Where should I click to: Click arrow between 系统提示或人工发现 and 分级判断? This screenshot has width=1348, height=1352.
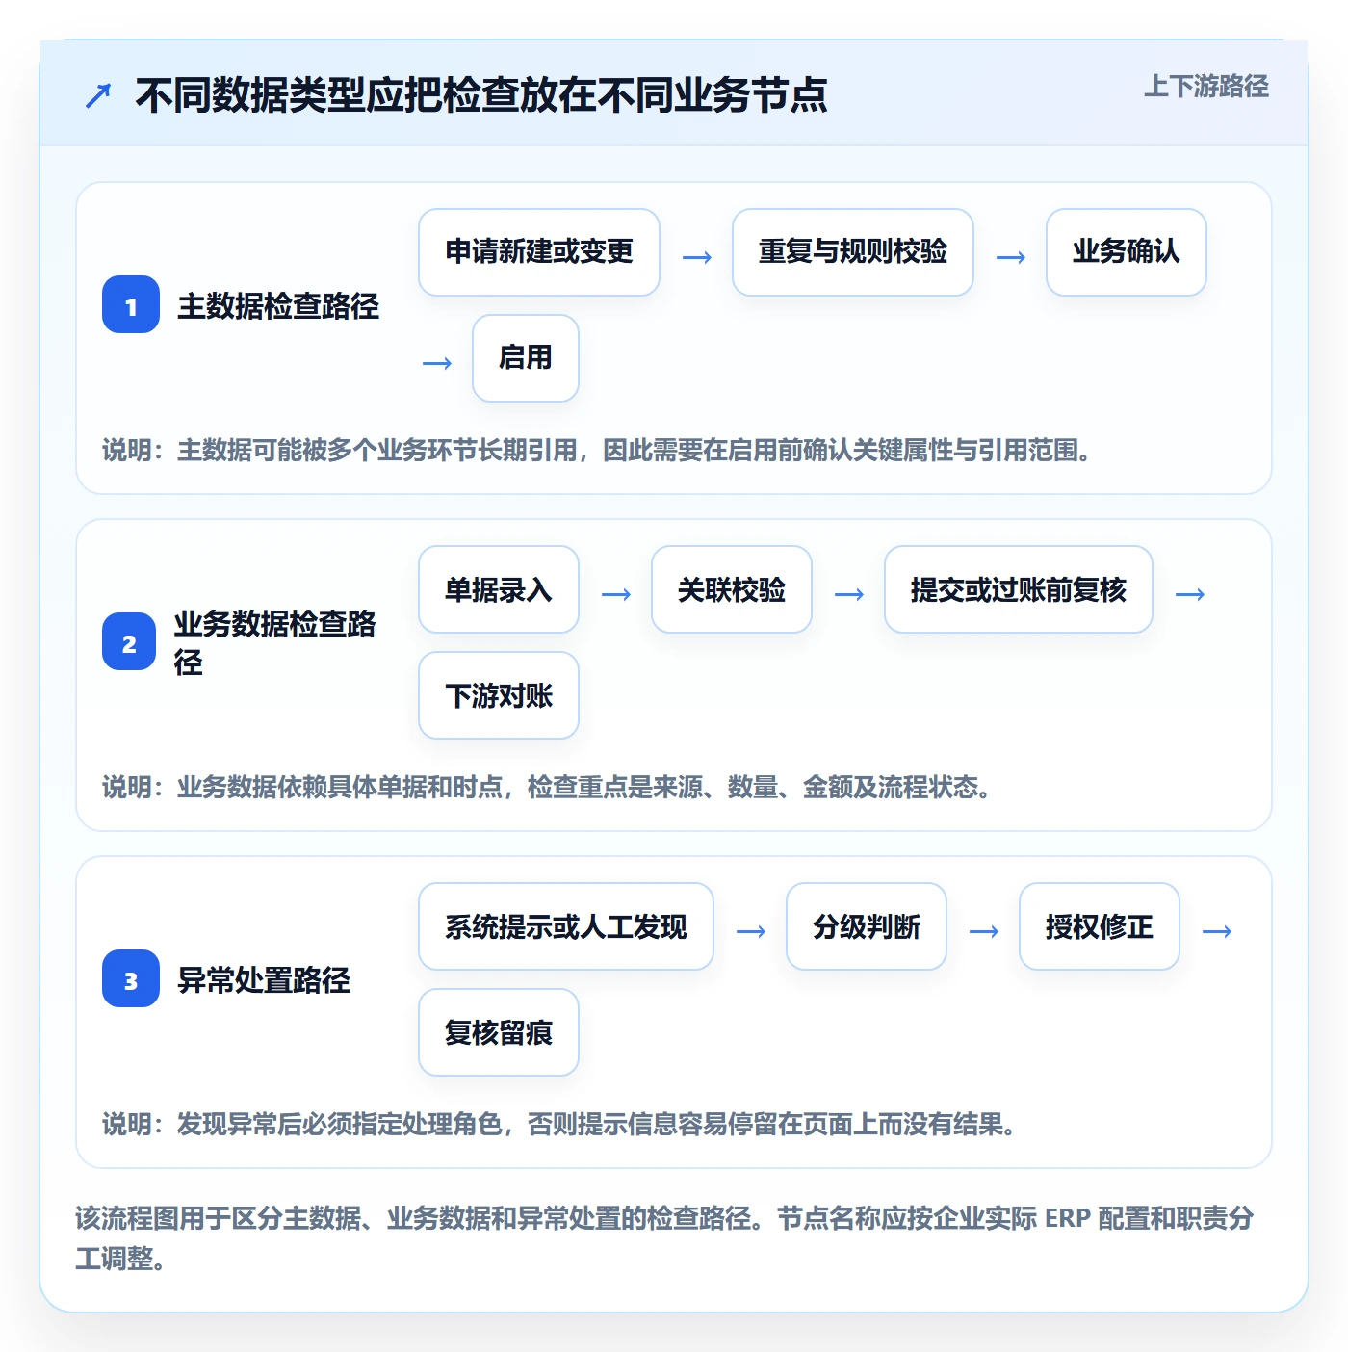pyautogui.click(x=751, y=931)
